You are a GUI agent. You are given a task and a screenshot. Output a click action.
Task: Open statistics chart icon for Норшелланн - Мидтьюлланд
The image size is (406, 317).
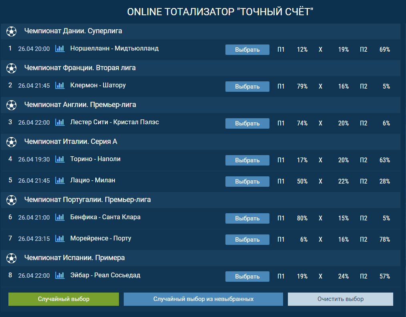(x=60, y=48)
